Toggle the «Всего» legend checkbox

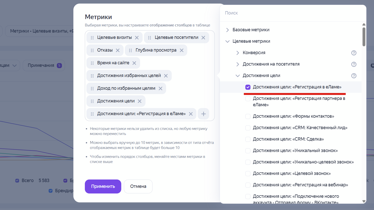coord(17,180)
